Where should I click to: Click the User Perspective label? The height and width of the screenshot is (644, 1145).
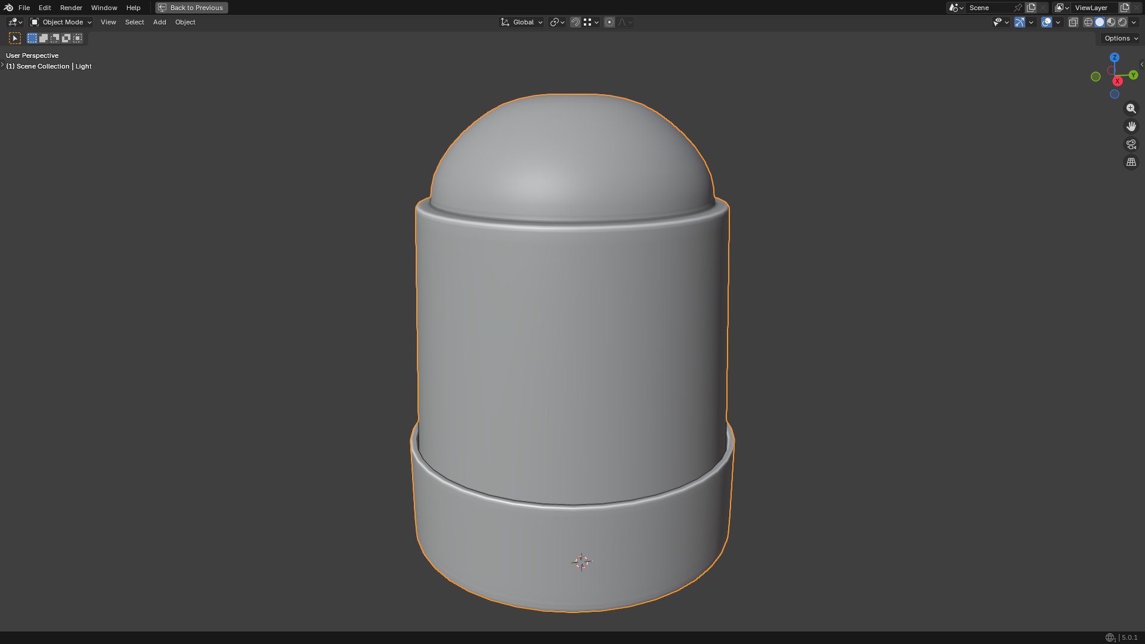coord(32,55)
